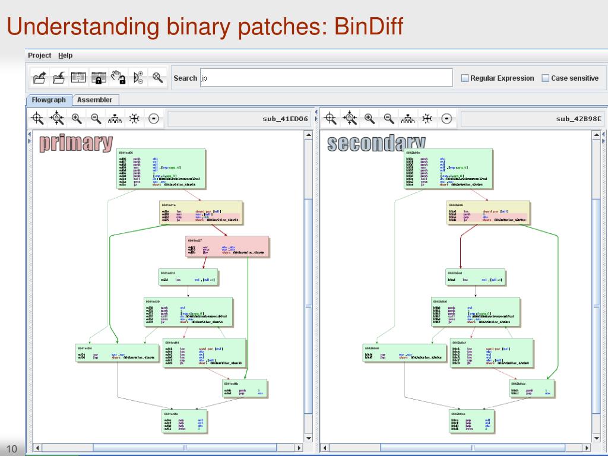Click the primary pane horizontal scrollbar thumb
Screen dimensions: 608x456
(x=185, y=448)
